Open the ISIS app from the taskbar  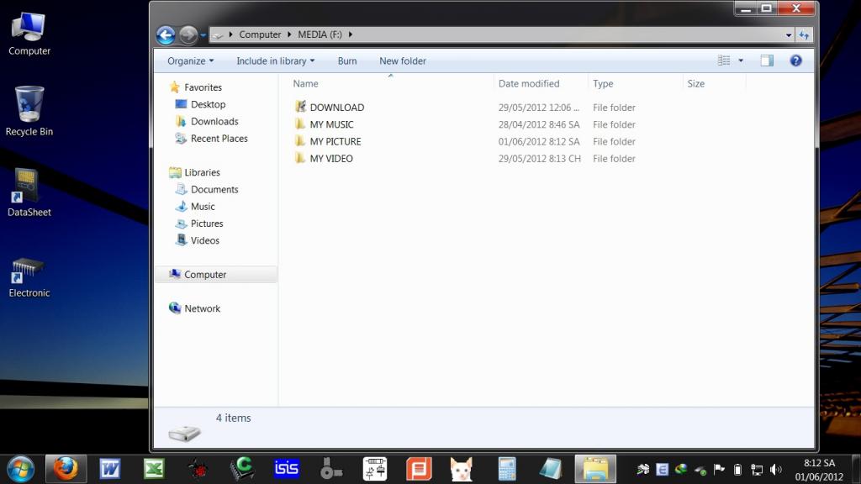286,469
